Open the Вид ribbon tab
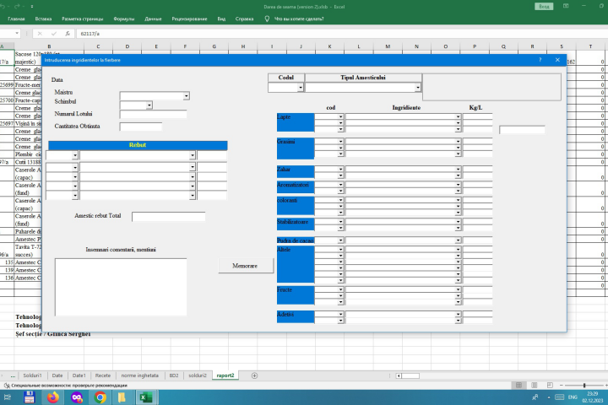608x405 pixels. coord(221,19)
